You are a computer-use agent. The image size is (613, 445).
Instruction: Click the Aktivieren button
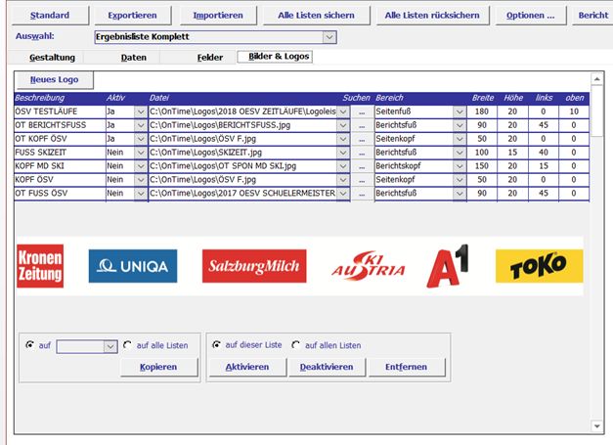point(247,367)
